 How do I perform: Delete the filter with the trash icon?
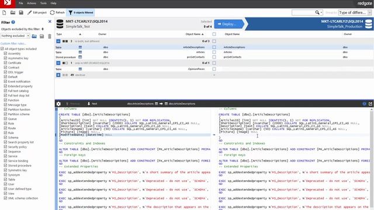(50, 36)
